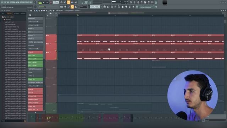227x128 pixels.
Task: Select Big Lead clip in picker panel
Action: (35, 55)
